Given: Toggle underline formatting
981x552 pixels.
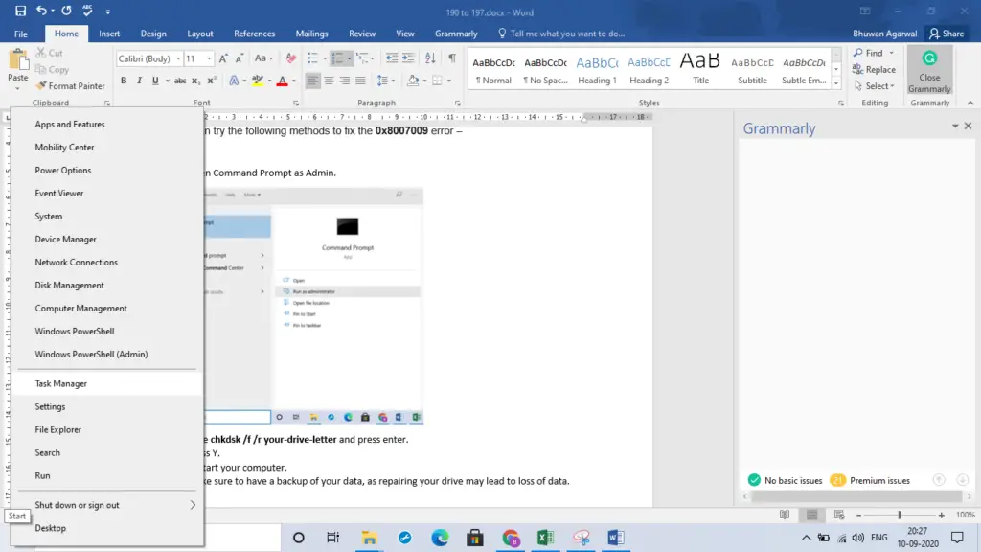Looking at the screenshot, I should point(155,80).
